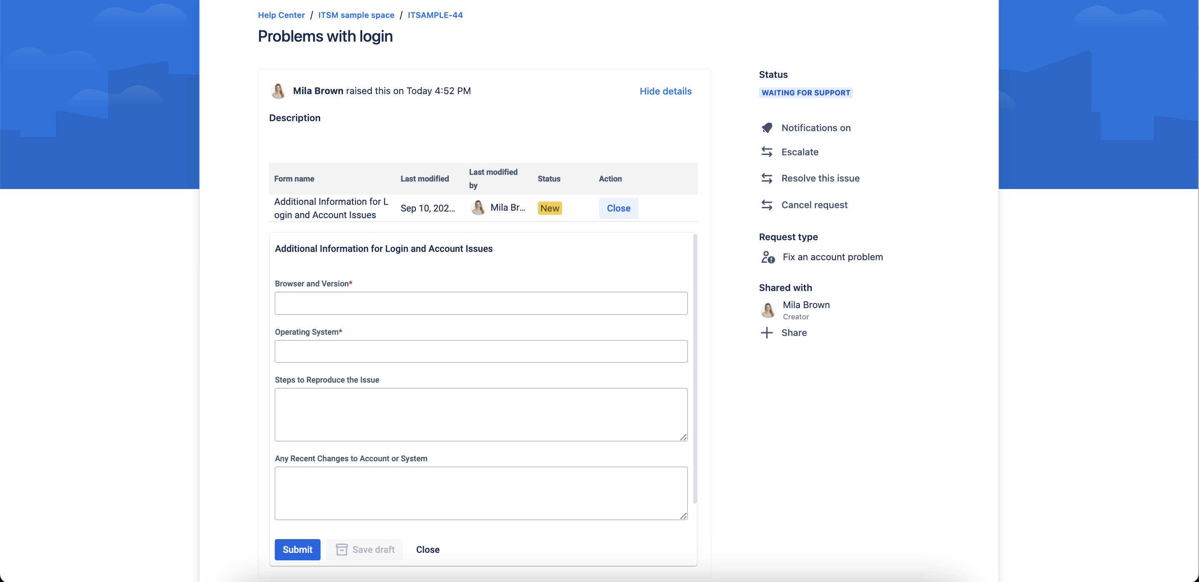The image size is (1199, 582).
Task: Click the Resolve this issue icon
Action: (x=767, y=178)
